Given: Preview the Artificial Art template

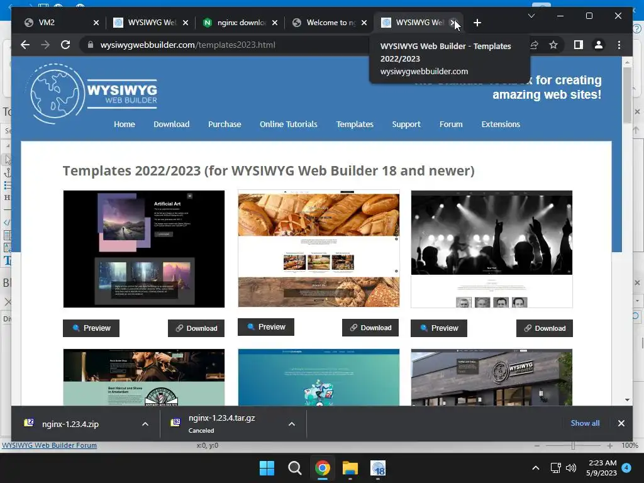Looking at the screenshot, I should 91,328.
